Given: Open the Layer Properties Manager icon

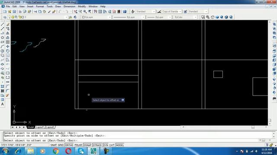Looking at the screenshot, I should coord(5,17).
